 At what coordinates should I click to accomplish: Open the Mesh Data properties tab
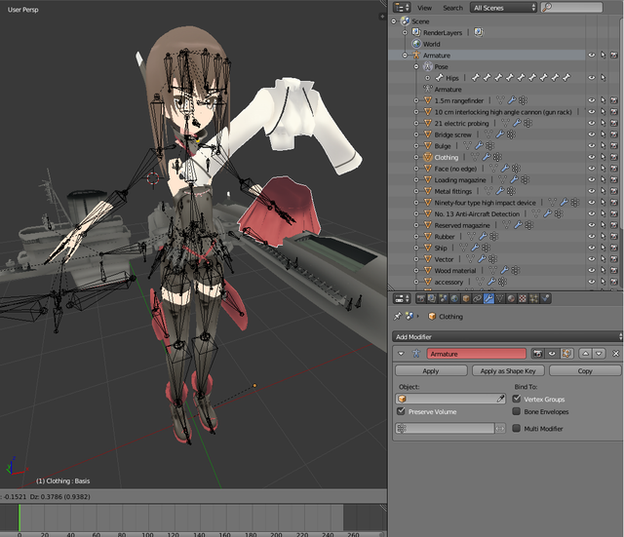click(500, 298)
